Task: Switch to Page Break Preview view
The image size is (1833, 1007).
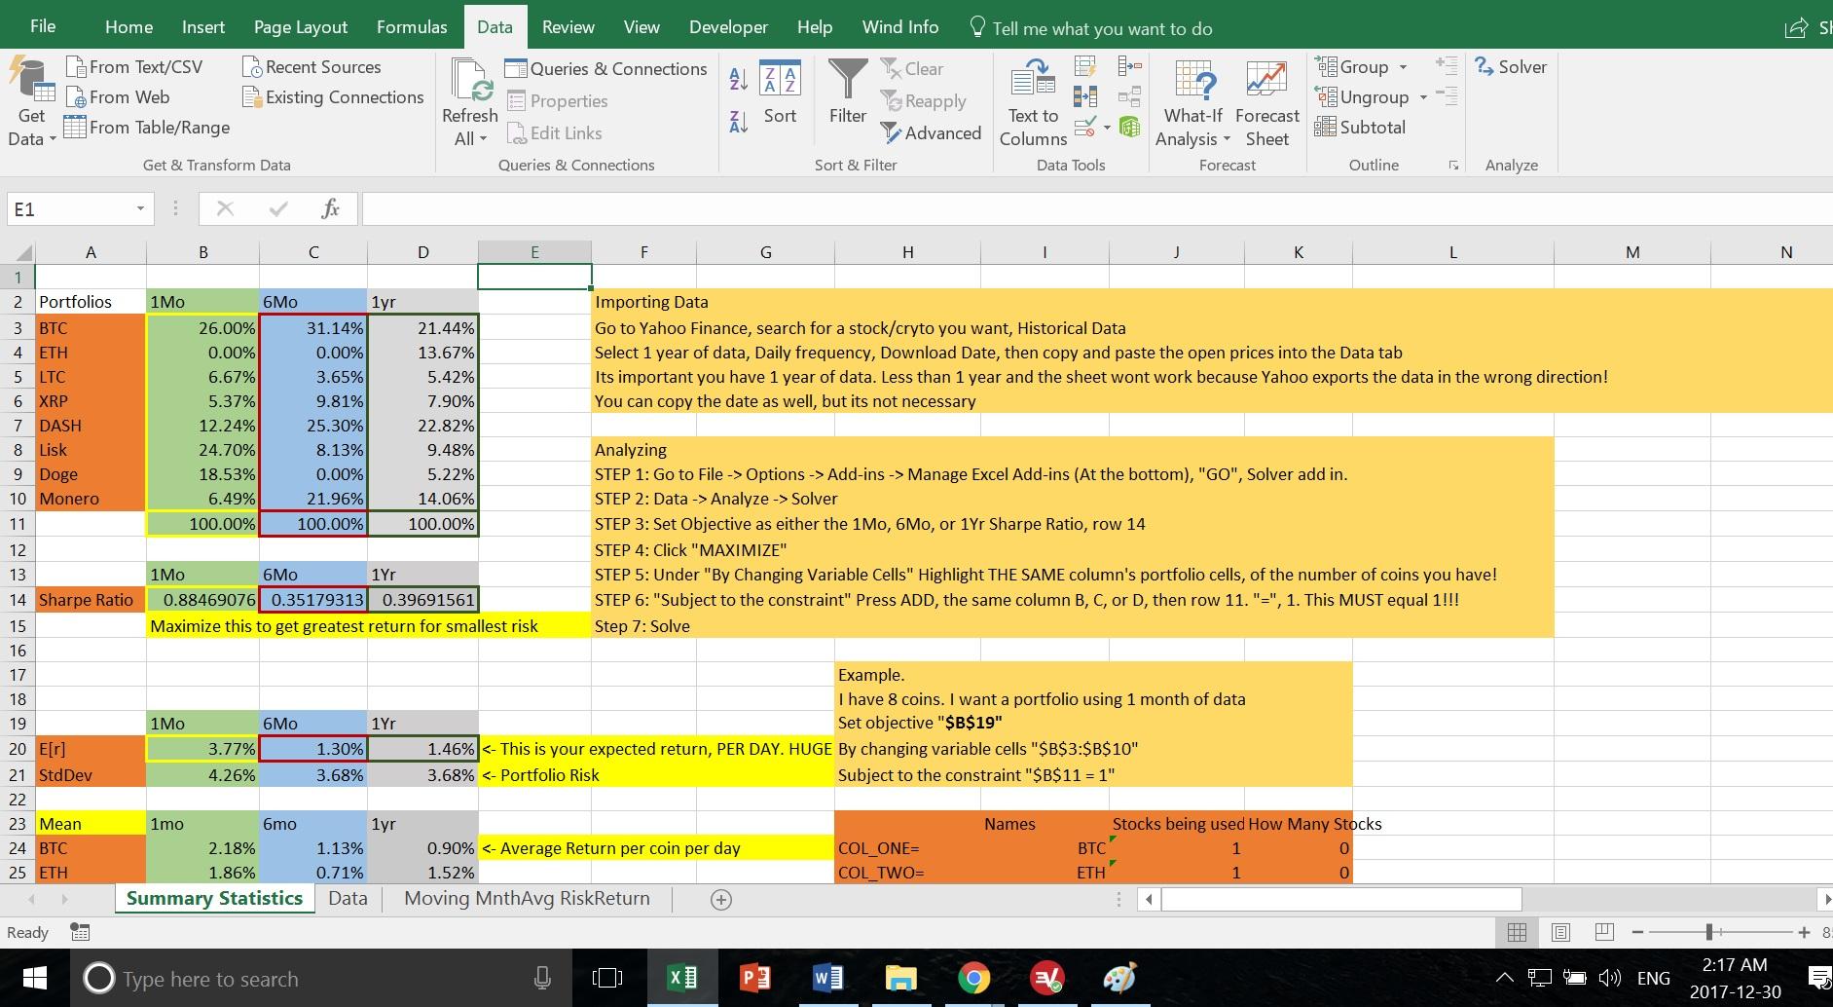Action: (1604, 932)
